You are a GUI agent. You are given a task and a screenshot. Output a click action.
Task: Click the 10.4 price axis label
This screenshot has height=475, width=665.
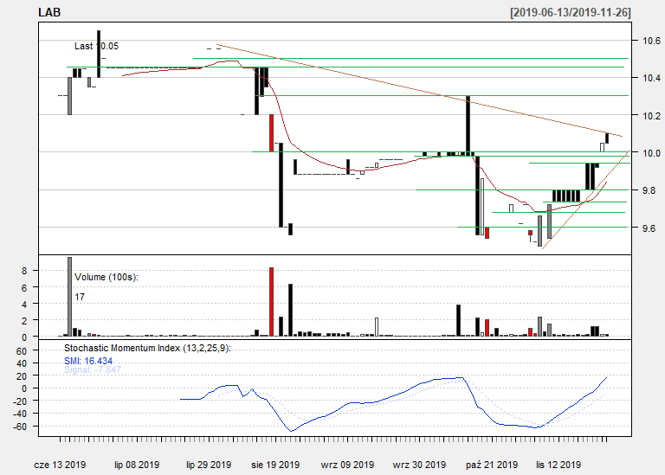click(651, 78)
